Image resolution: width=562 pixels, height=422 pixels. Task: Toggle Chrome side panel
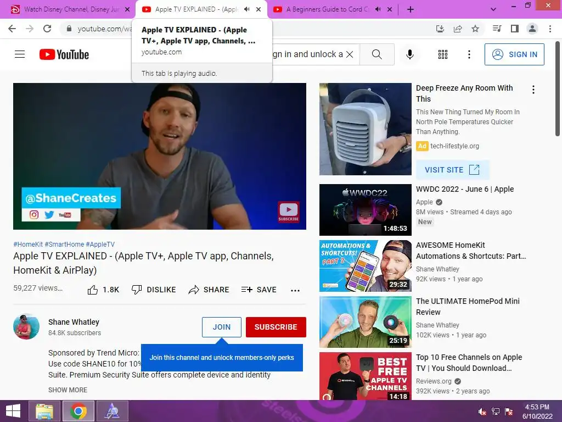pos(515,29)
